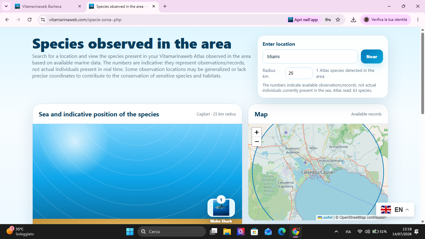
Task: Focus the Radius km input field
Action: (299, 73)
